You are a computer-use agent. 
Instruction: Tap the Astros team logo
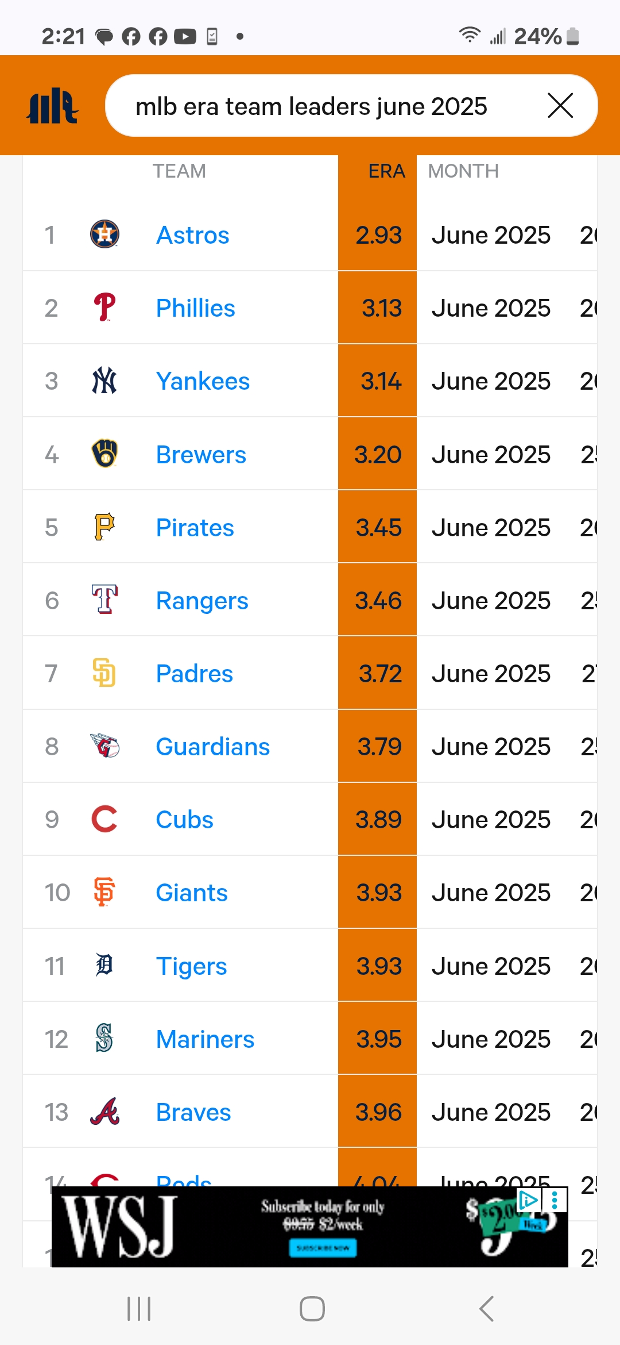(104, 235)
